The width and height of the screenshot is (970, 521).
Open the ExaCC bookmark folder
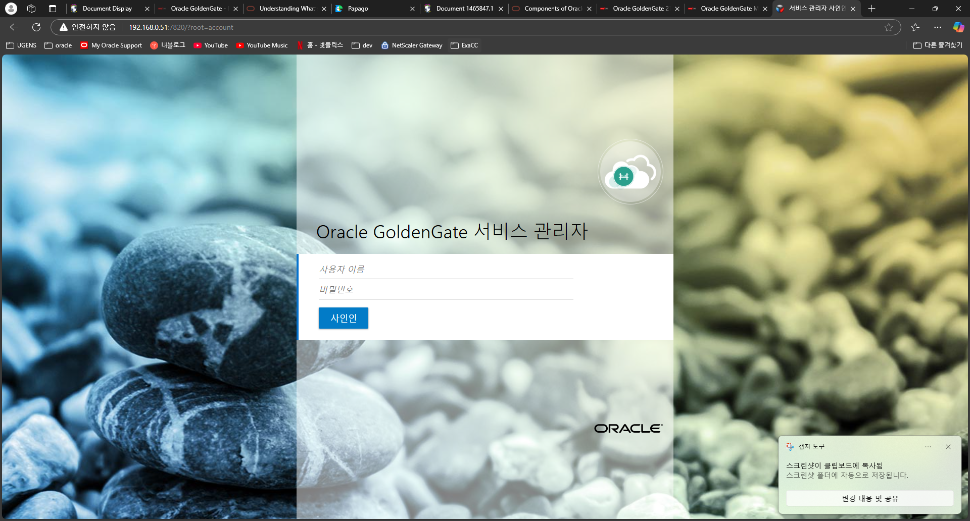464,45
